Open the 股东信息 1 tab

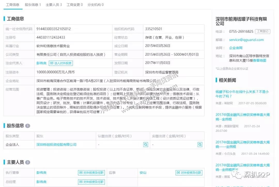(x=33, y=5)
